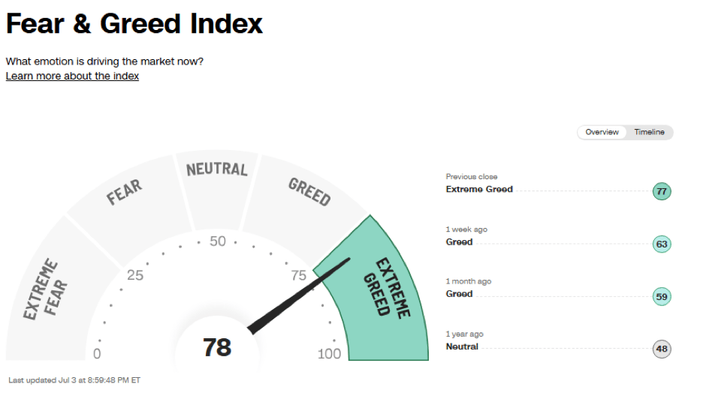Select the Overview tab
This screenshot has height=408, width=703.
pyautogui.click(x=602, y=132)
